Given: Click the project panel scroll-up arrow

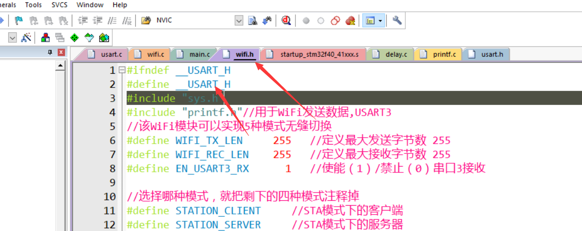Looking at the screenshot, I should tap(61, 66).
